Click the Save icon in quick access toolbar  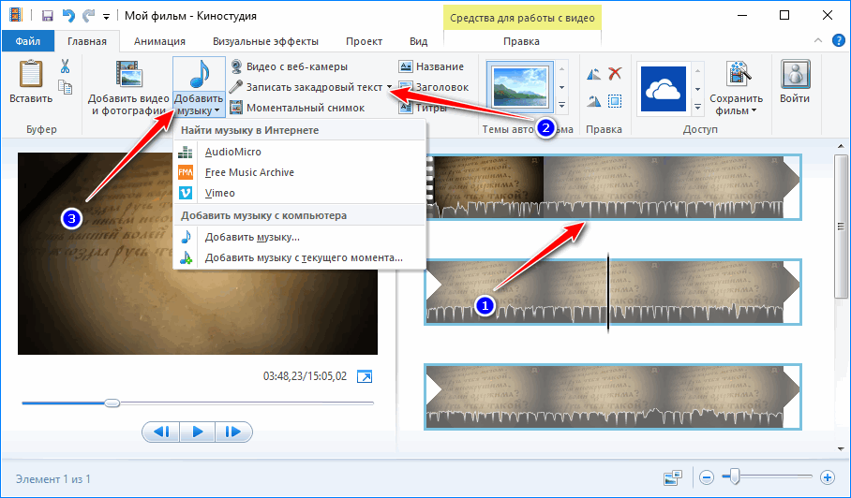pos(47,16)
